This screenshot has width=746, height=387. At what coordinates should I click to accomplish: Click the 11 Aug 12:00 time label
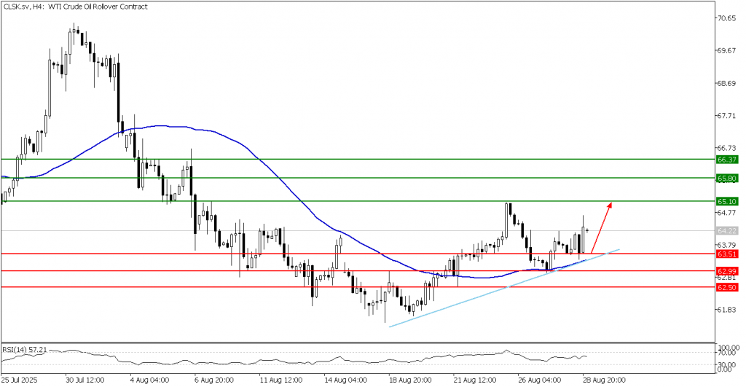[280, 380]
